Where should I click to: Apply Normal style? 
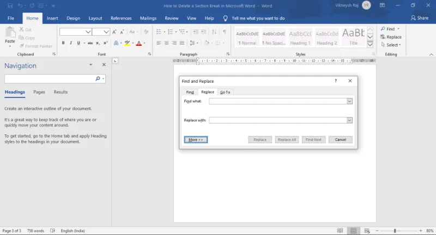coord(247,38)
